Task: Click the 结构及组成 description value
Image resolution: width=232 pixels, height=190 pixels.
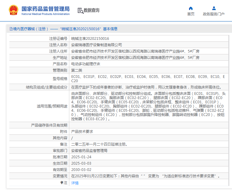Action: point(147,87)
